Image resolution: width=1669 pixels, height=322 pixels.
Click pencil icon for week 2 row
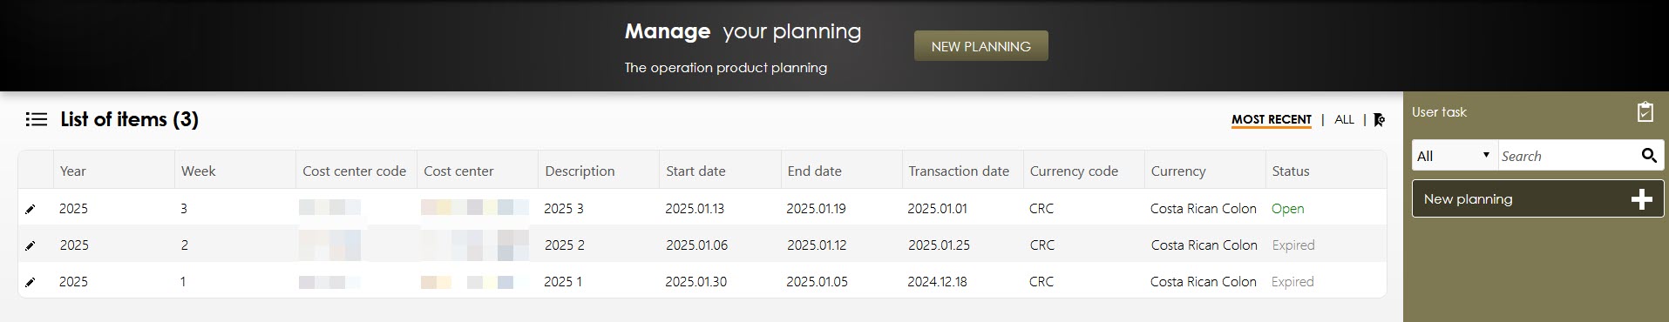pyautogui.click(x=31, y=245)
